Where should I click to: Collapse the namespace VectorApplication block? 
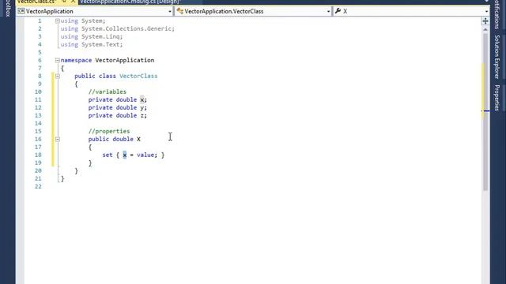pyautogui.click(x=57, y=60)
